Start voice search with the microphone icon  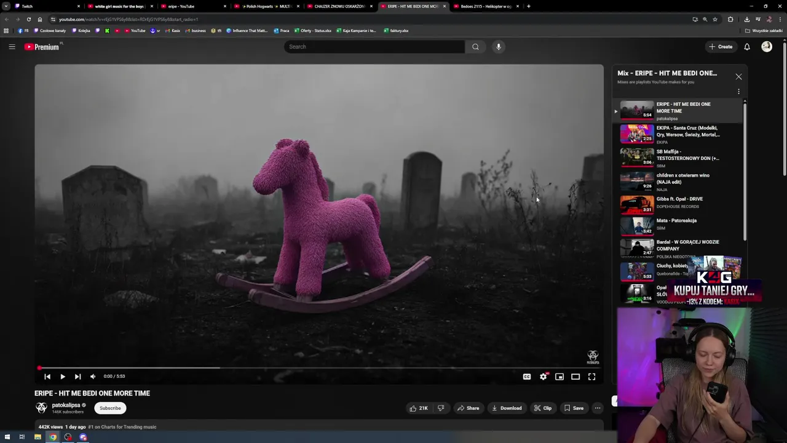(499, 47)
